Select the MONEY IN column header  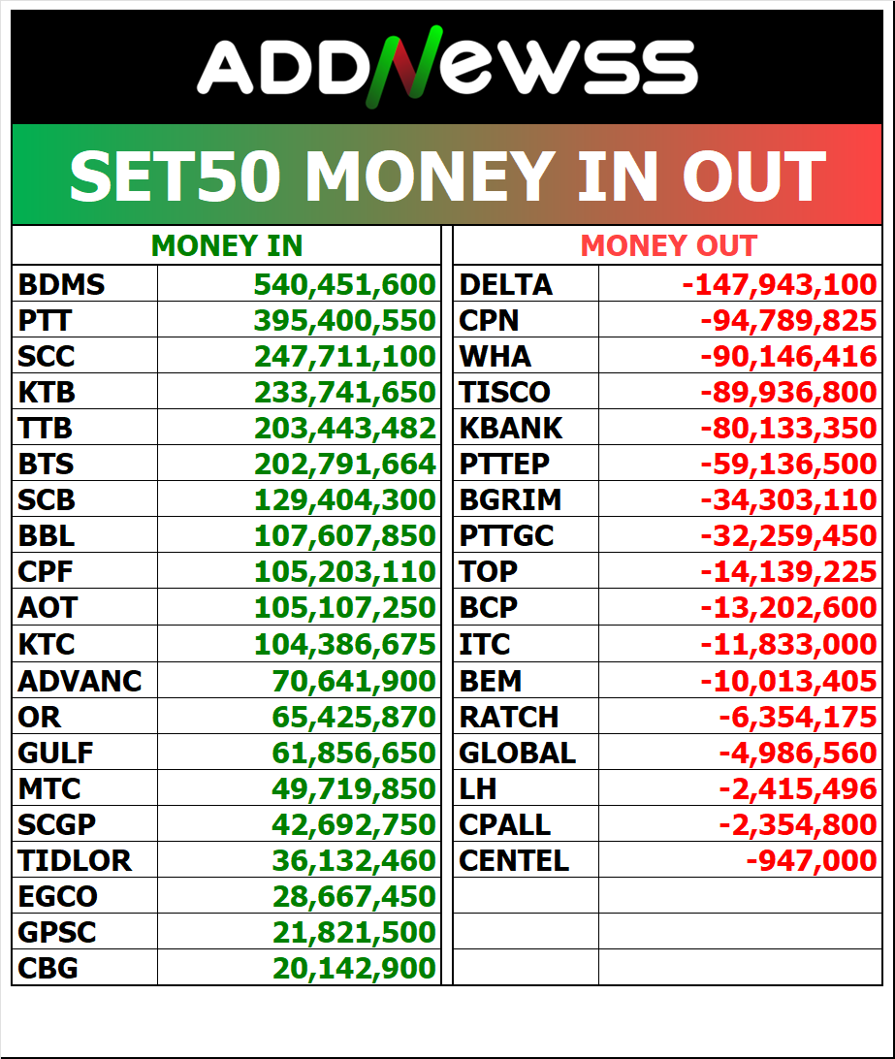227,246
